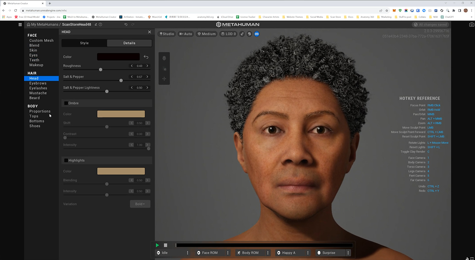The image size is (475, 260).
Task: Click the green play animation button
Action: (157, 245)
